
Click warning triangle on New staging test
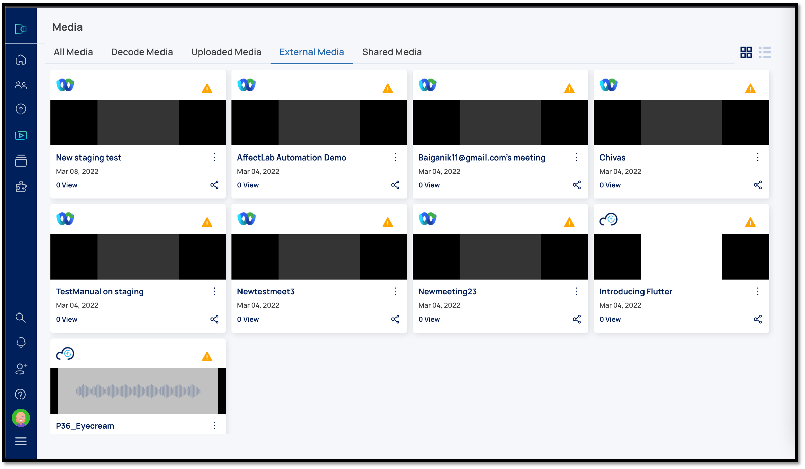207,89
